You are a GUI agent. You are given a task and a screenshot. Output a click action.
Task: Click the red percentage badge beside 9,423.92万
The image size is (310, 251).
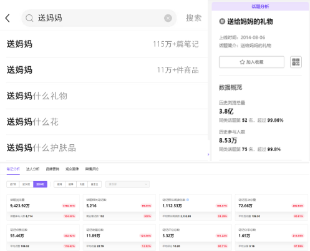[x=69, y=205]
